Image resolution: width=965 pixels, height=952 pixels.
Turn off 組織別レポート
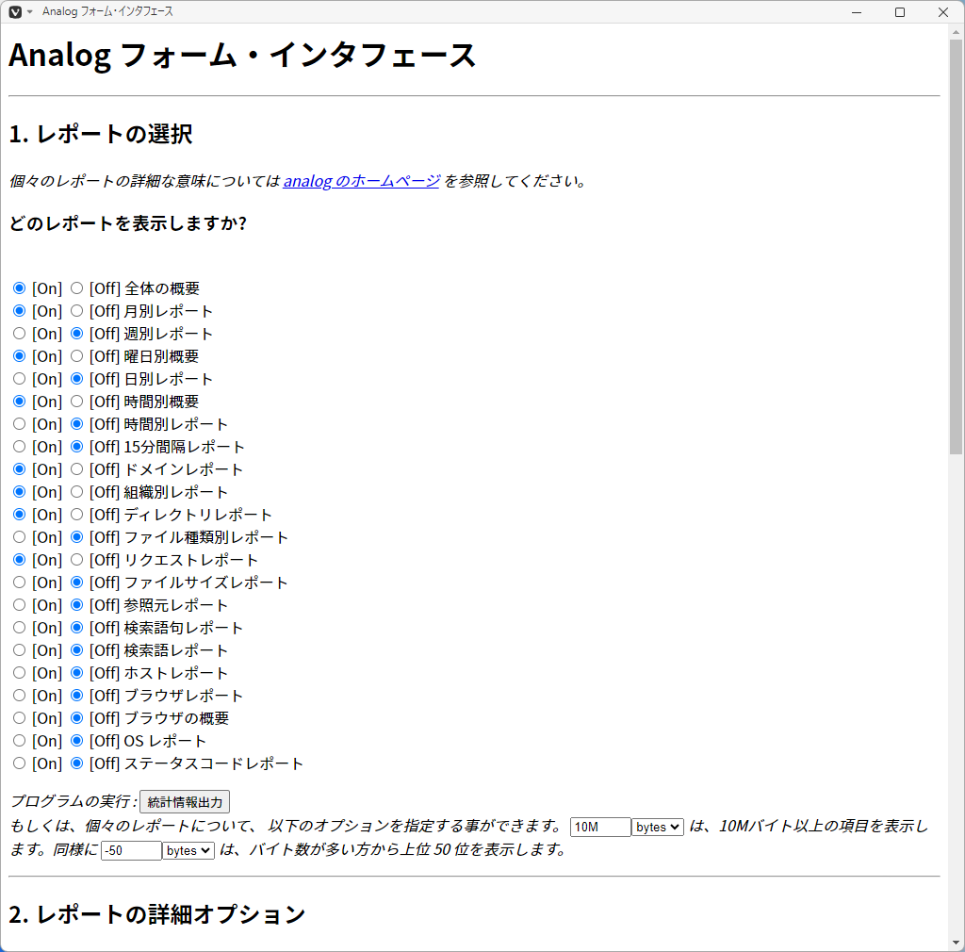[76, 492]
